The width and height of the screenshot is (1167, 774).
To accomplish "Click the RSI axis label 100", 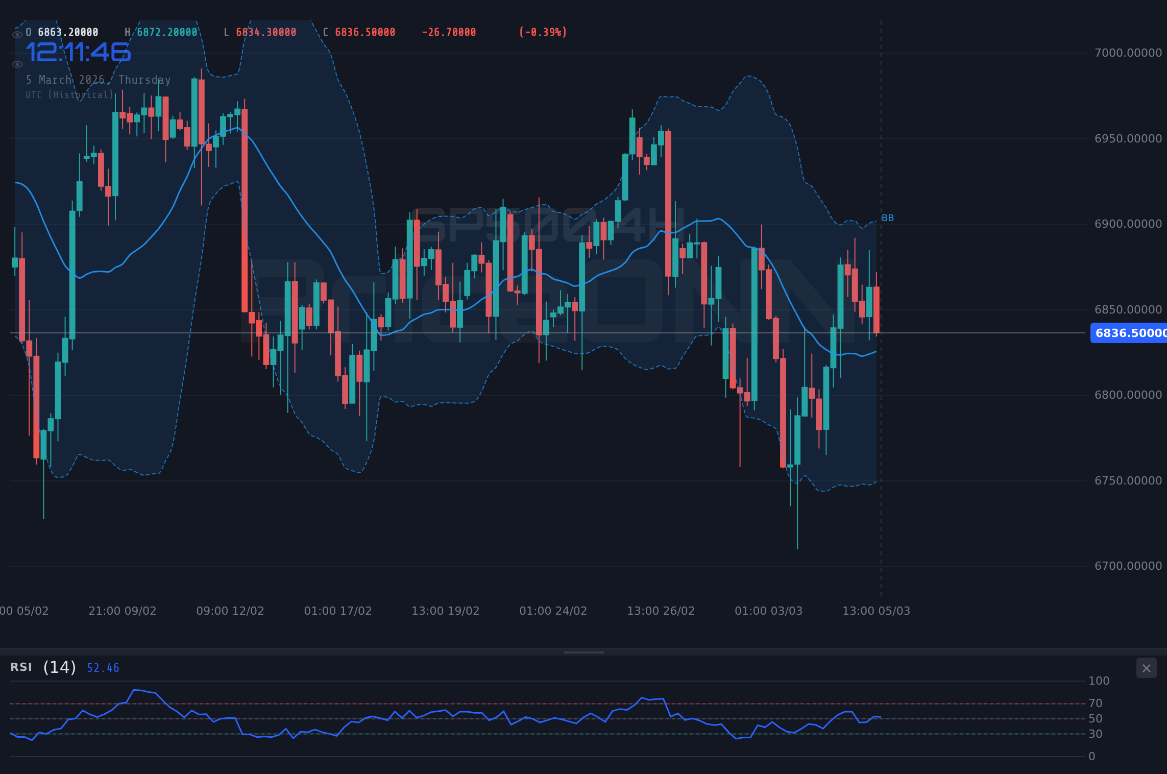I will [1099, 681].
